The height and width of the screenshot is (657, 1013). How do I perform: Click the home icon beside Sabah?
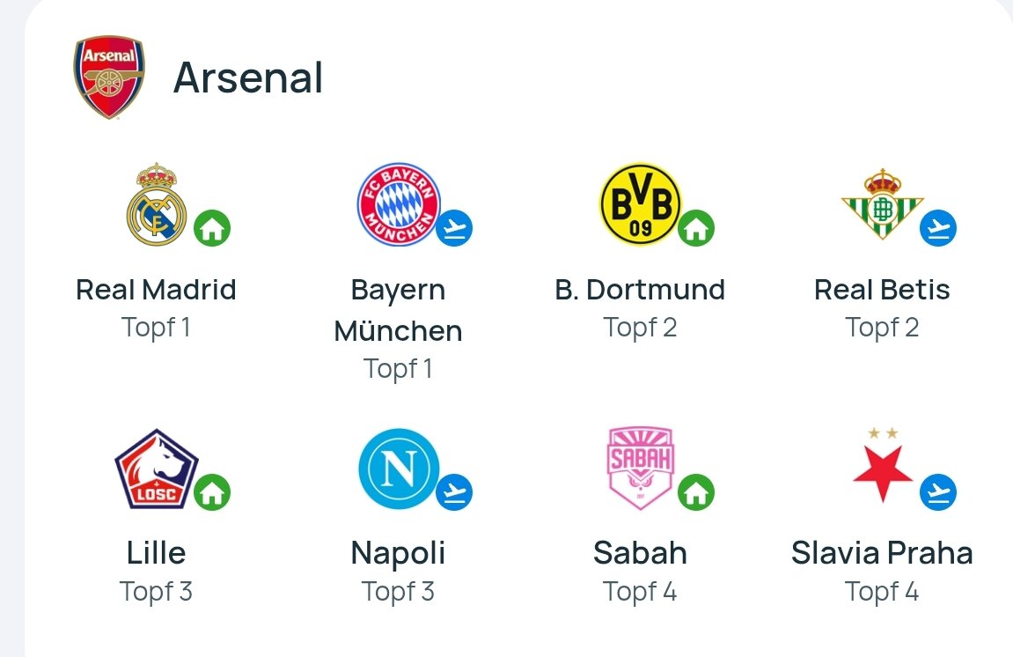pos(696,492)
